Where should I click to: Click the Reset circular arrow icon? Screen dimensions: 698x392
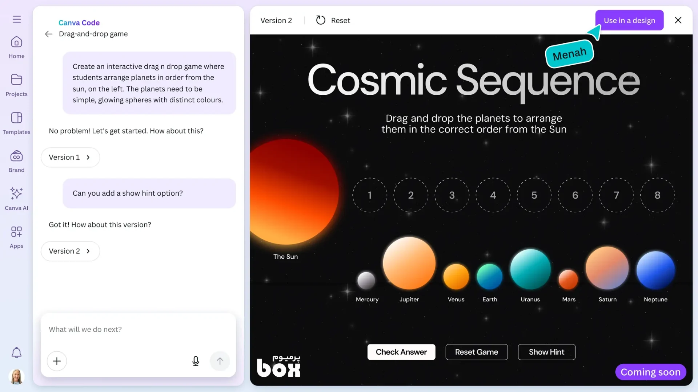click(320, 20)
